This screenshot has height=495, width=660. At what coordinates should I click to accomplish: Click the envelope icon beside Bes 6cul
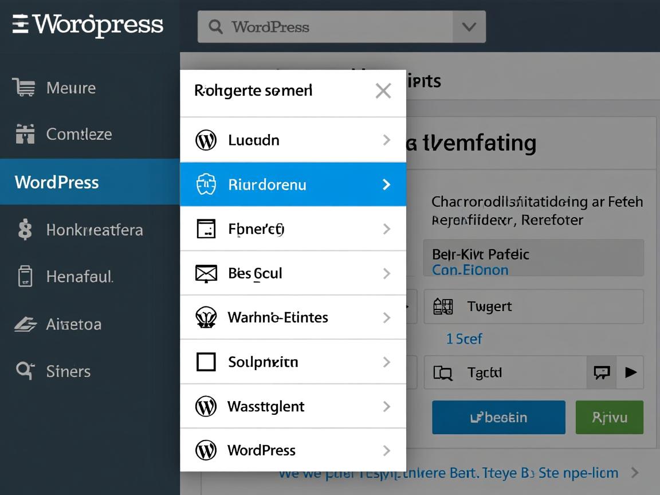pyautogui.click(x=206, y=273)
